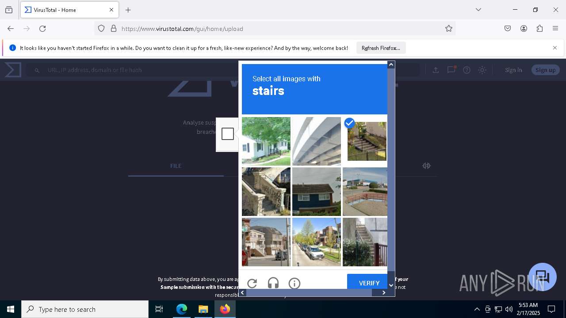Image resolution: width=566 pixels, height=318 pixels.
Task: Open the VirusTotal help question icon
Action: point(467,70)
